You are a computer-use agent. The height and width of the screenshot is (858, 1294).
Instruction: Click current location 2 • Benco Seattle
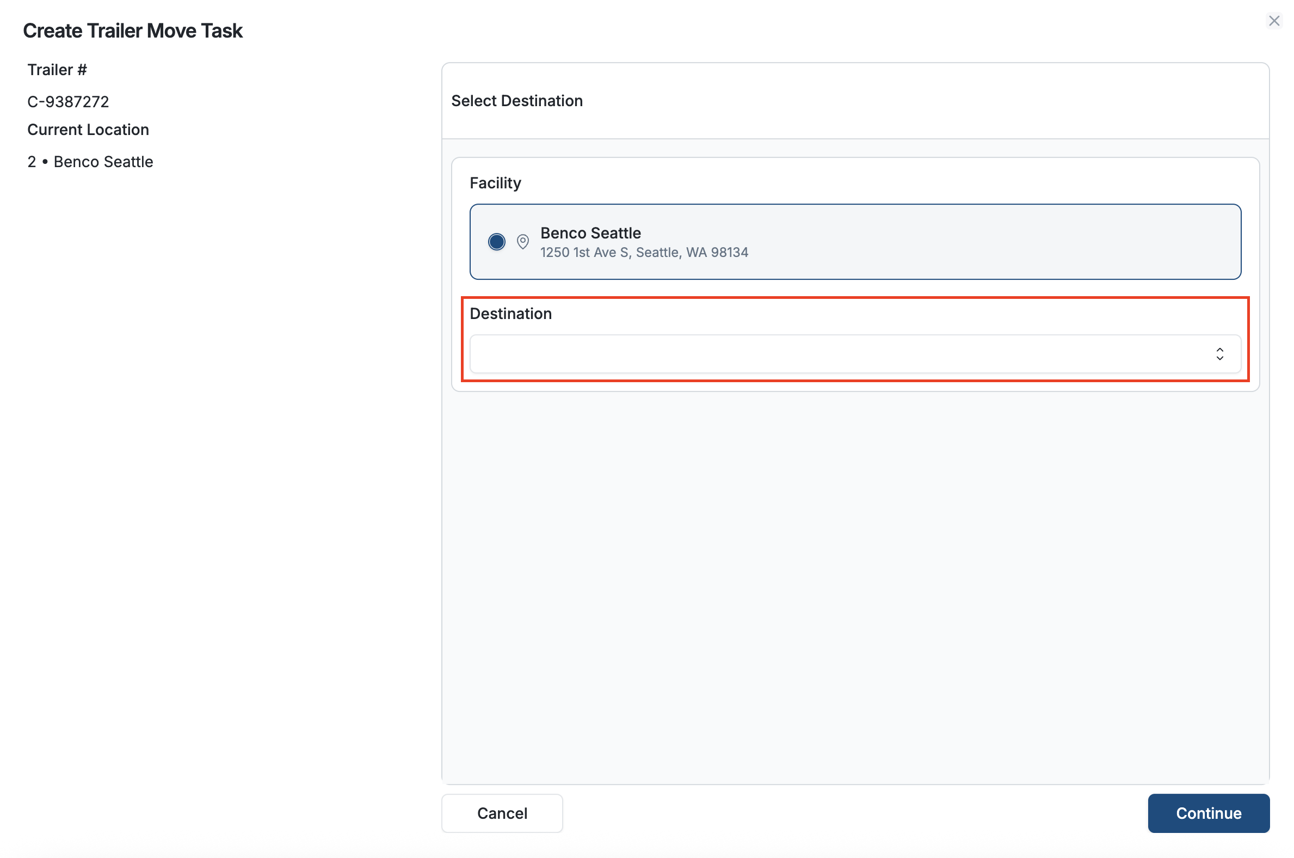[90, 162]
